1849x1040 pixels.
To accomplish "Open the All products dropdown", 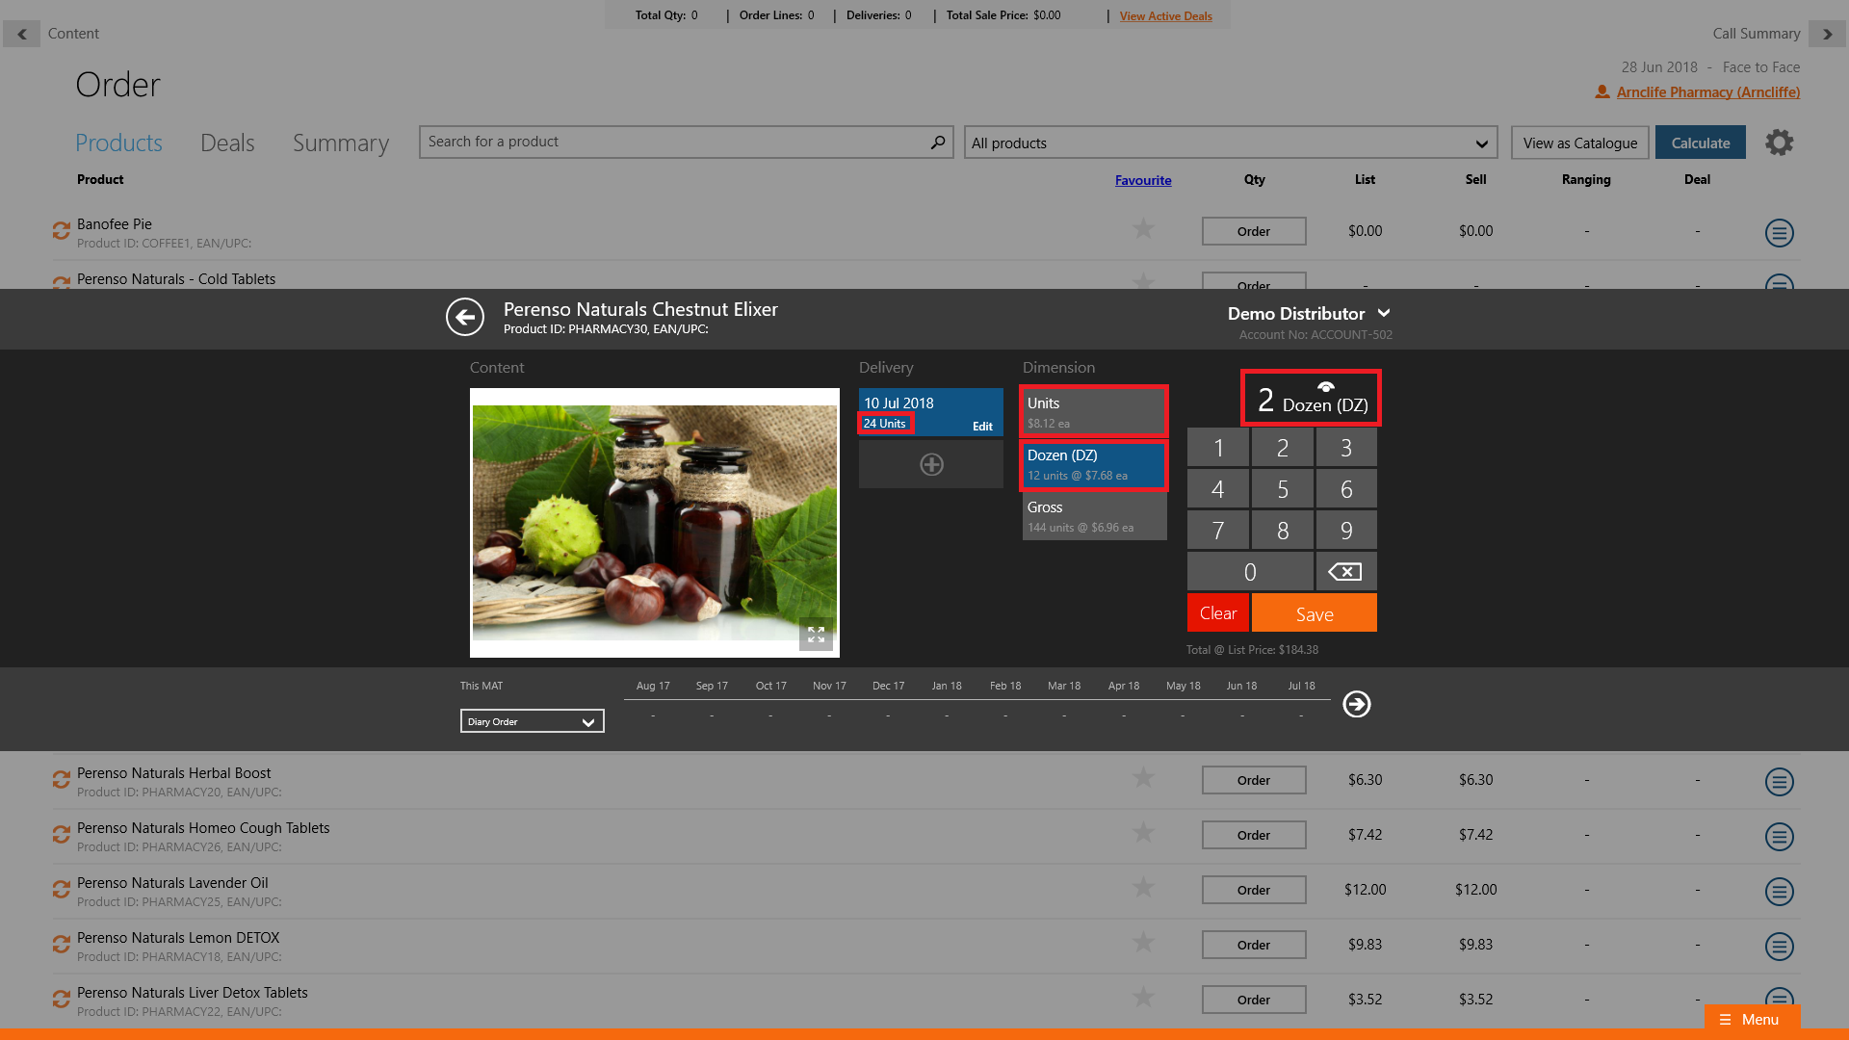I will tap(1230, 143).
